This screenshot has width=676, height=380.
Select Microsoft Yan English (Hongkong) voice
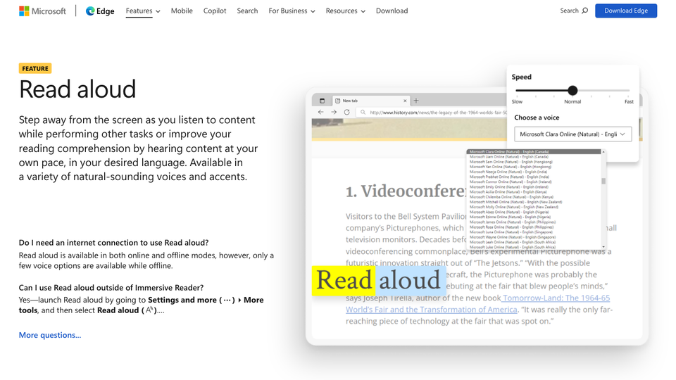510,167
